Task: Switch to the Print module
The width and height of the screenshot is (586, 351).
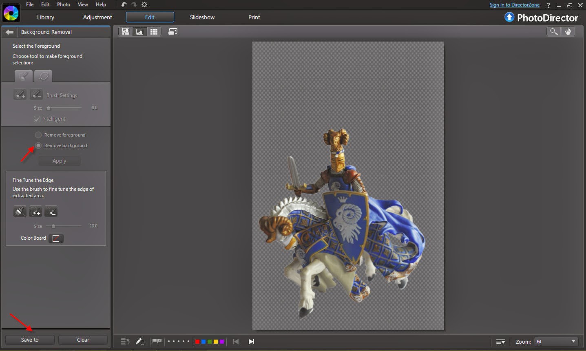Action: pyautogui.click(x=254, y=17)
